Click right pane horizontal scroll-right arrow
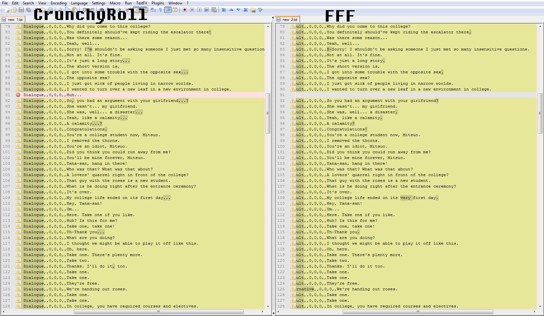 (535, 312)
